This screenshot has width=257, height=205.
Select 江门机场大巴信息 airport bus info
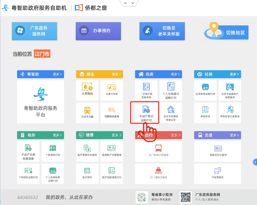(x=158, y=151)
